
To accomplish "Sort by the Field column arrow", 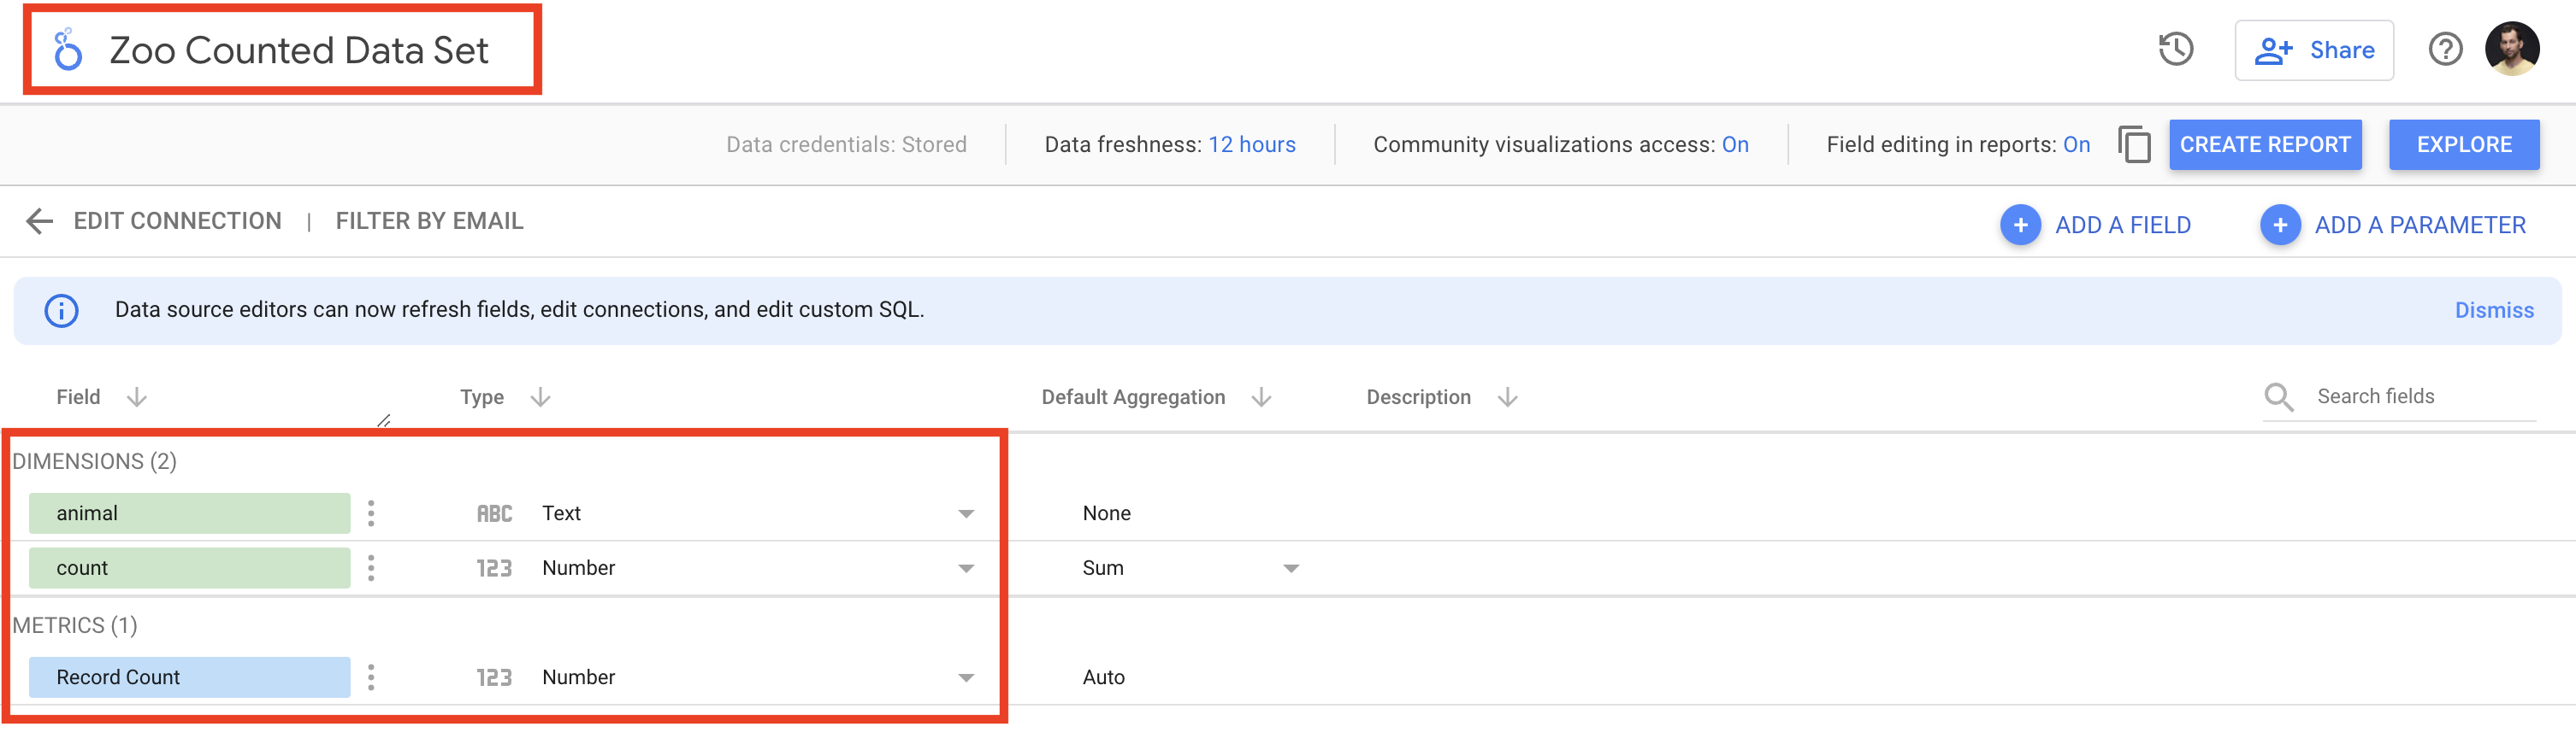I will [137, 397].
